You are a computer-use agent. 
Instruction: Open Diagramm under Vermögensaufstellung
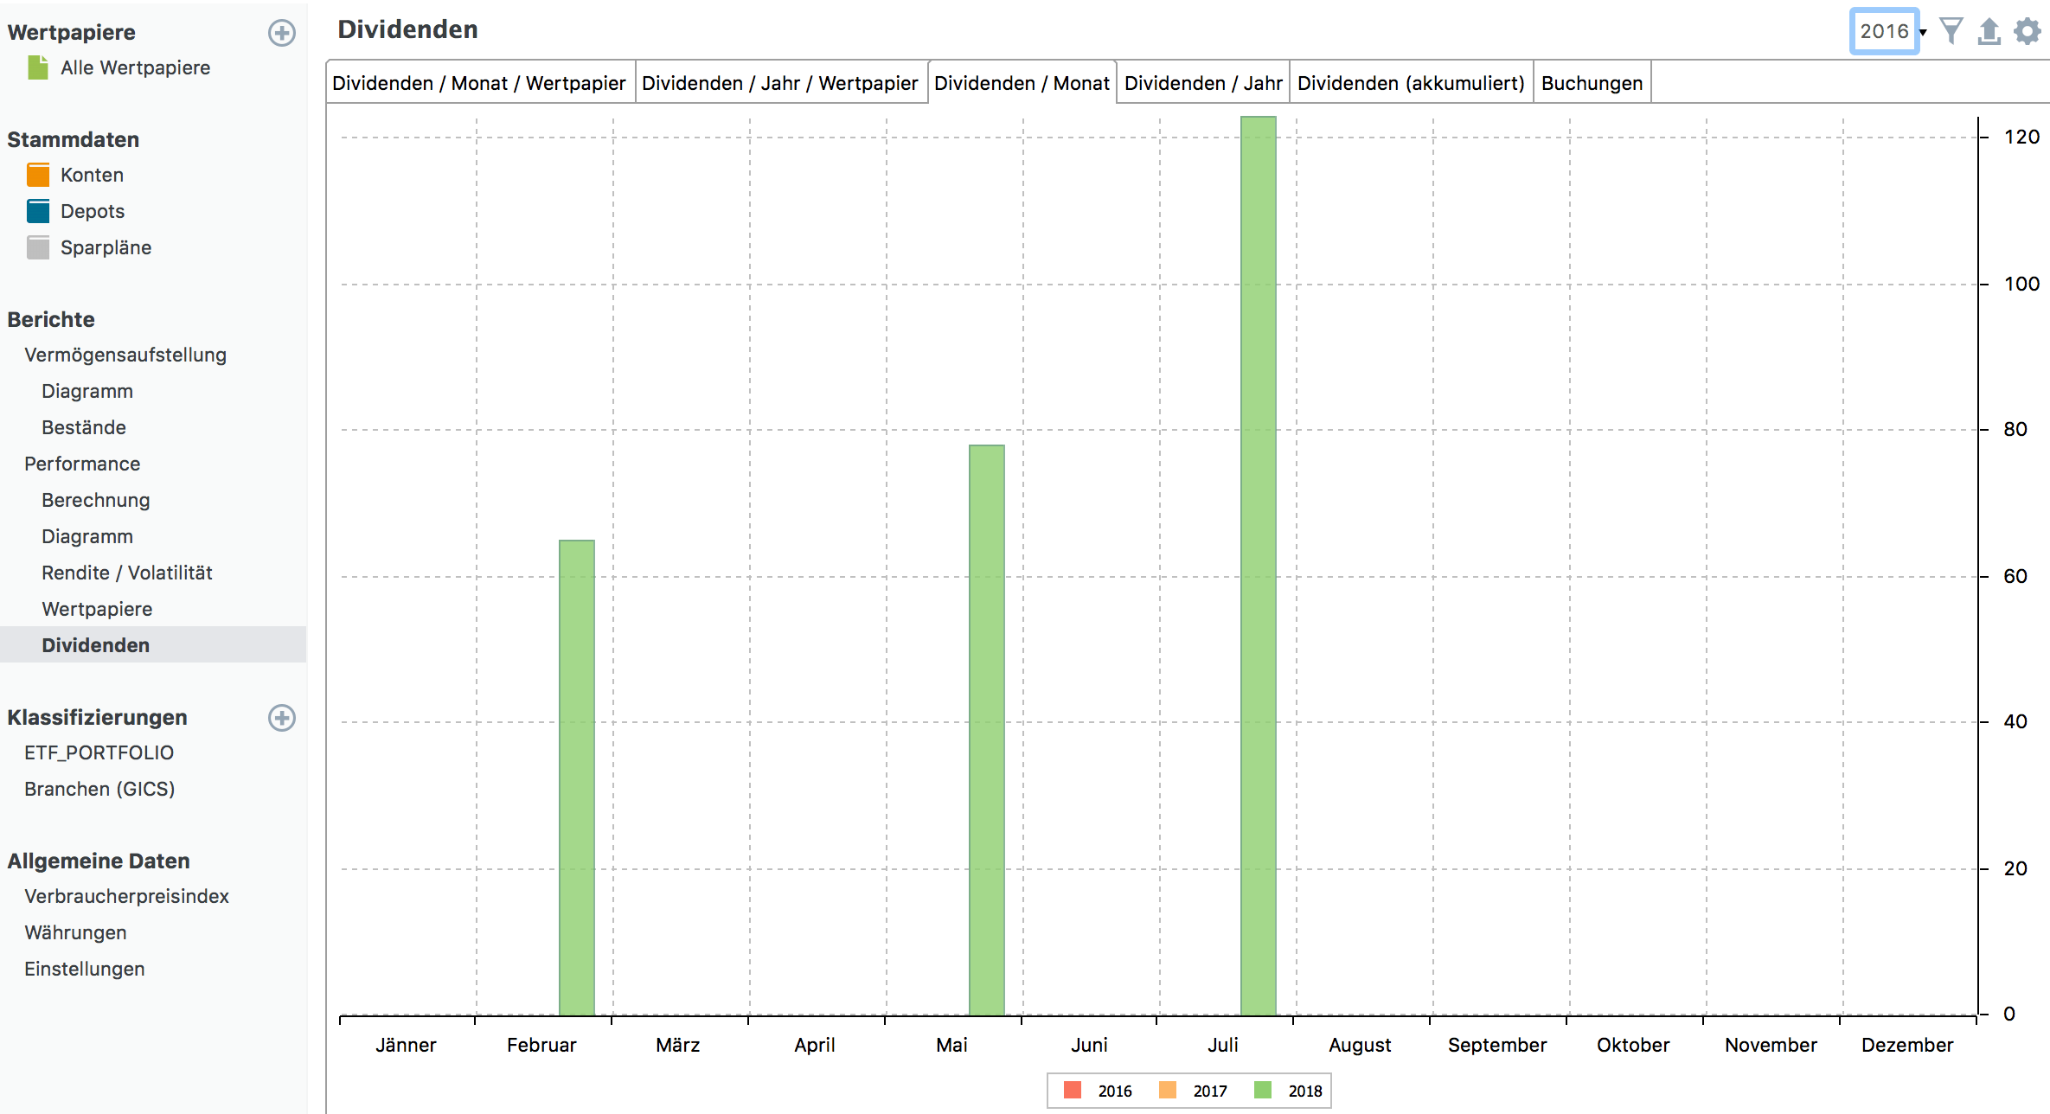pyautogui.click(x=87, y=391)
